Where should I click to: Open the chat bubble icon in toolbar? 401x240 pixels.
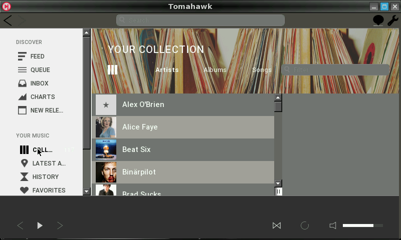pyautogui.click(x=378, y=20)
